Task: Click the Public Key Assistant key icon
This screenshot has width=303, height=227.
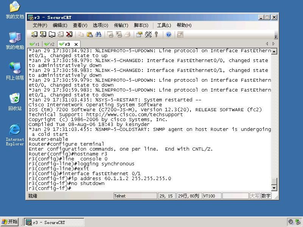Action: click(156, 34)
